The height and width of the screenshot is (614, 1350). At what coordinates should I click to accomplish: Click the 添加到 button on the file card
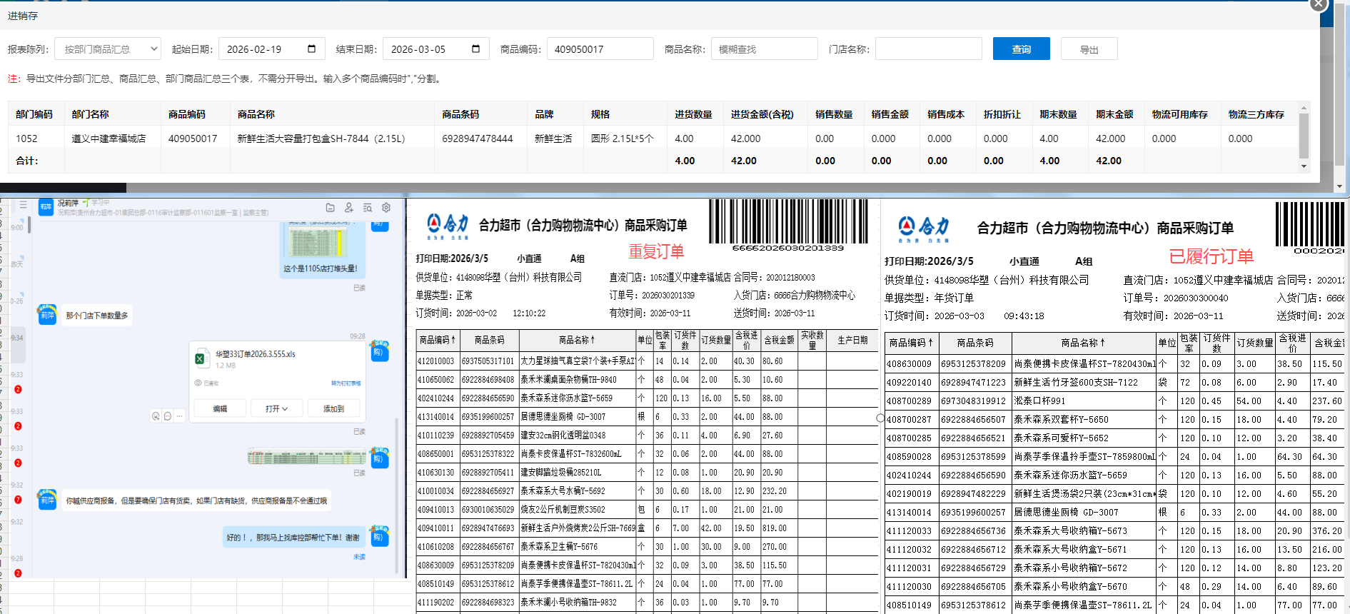pyautogui.click(x=333, y=409)
